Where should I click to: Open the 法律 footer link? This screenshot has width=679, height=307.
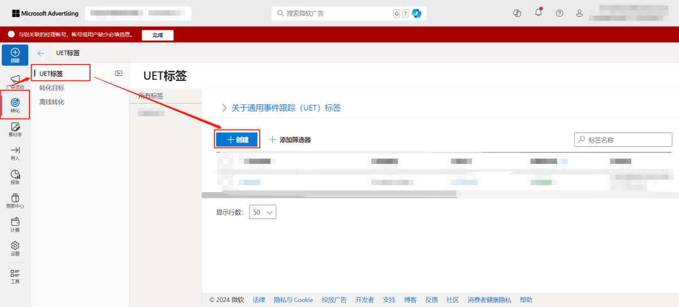[x=258, y=299]
